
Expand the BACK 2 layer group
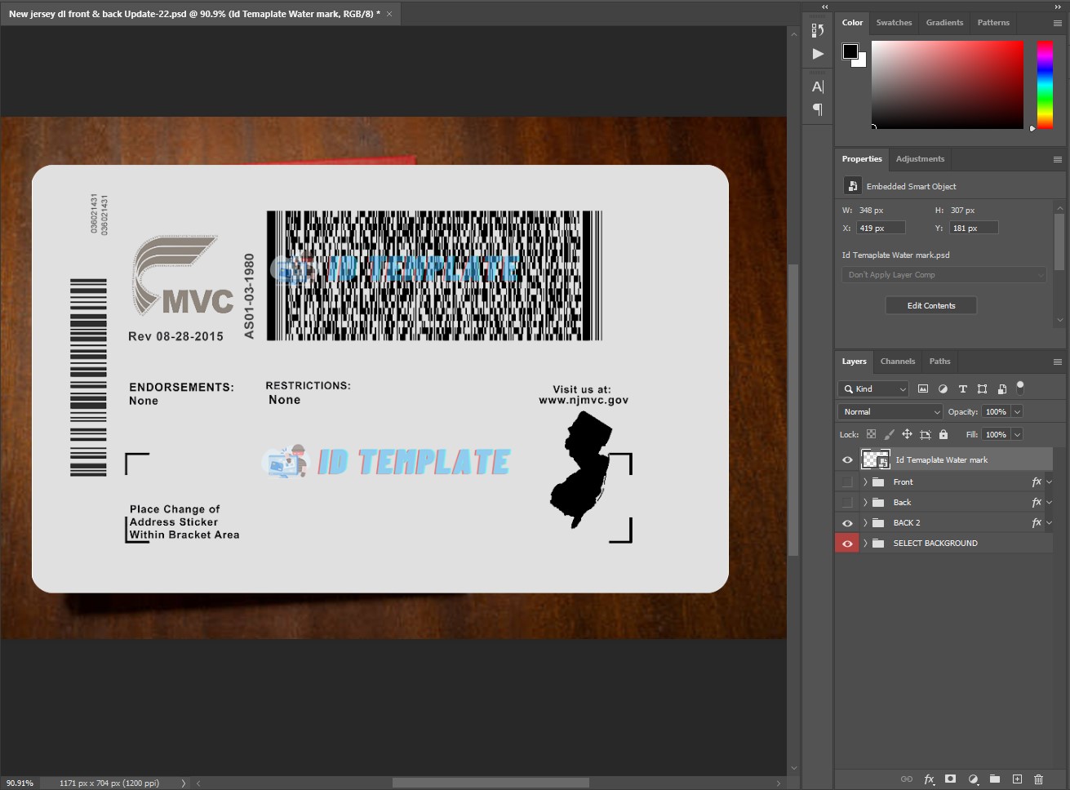(x=865, y=523)
